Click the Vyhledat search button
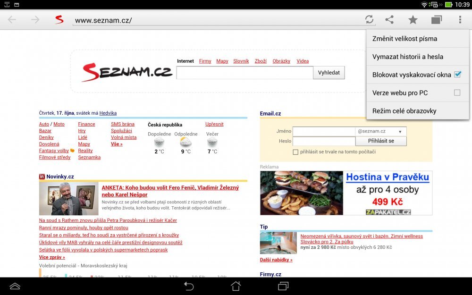 [329, 73]
